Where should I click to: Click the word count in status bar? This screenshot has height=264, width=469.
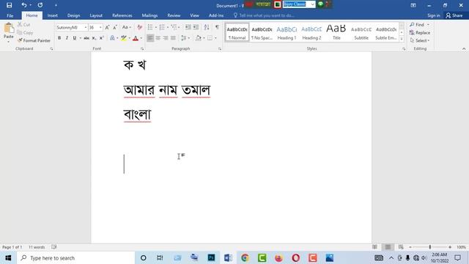coord(37,247)
